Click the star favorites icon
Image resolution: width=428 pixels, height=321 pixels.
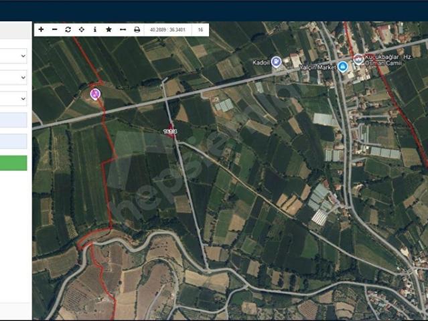tap(109, 29)
